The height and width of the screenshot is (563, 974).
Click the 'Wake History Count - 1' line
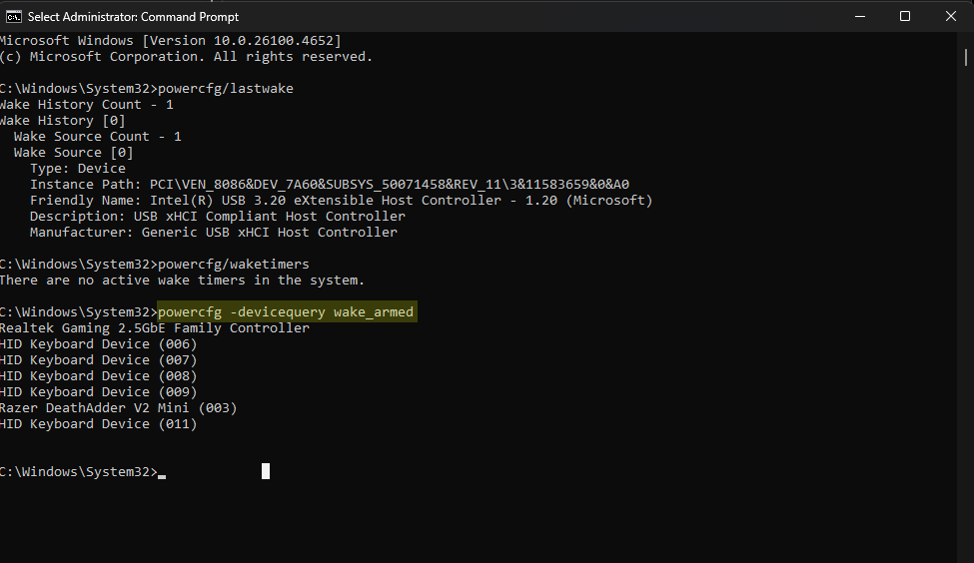(86, 104)
